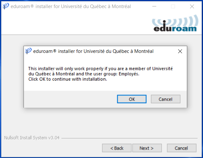This screenshot has height=158, width=203.
Task: Dismiss the message box using its Cancel button
Action: coord(166,99)
